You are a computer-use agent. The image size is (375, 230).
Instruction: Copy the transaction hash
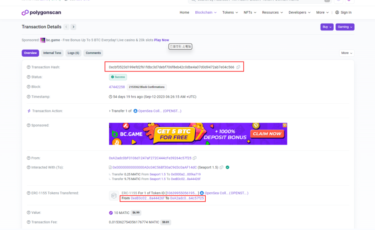(x=238, y=67)
